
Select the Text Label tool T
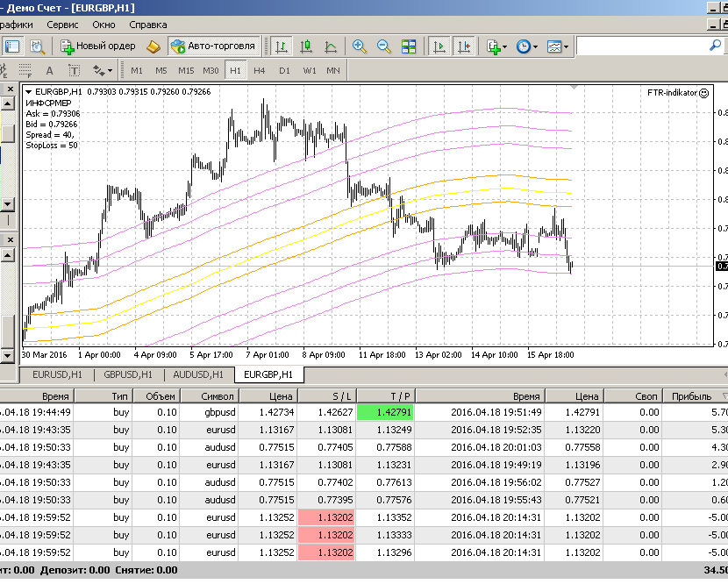(x=74, y=70)
